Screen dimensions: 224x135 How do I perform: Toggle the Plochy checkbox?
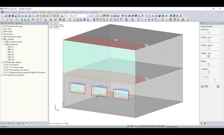(x=4, y=31)
